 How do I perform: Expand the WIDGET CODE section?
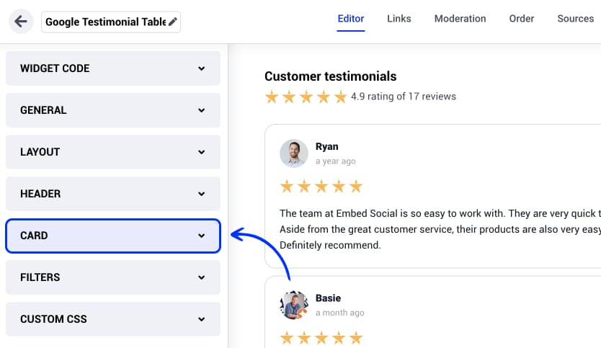[x=113, y=68]
